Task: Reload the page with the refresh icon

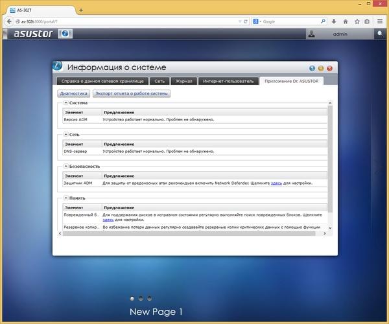Action: click(x=245, y=21)
